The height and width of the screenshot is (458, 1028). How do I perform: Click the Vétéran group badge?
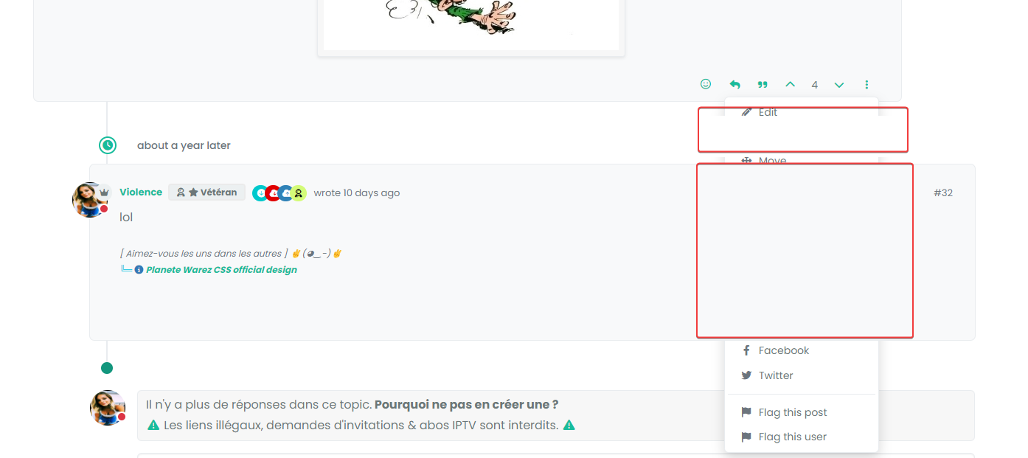[206, 192]
